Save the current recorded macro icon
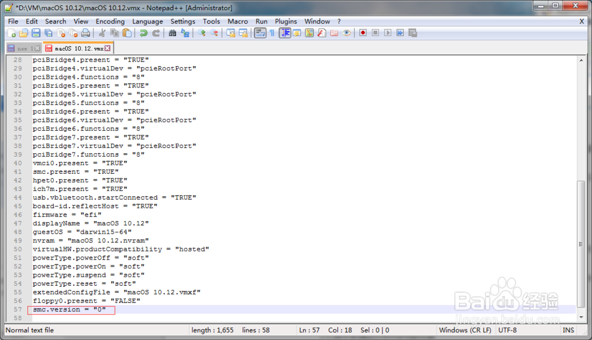Viewport: 592px width, 340px height. [x=413, y=33]
